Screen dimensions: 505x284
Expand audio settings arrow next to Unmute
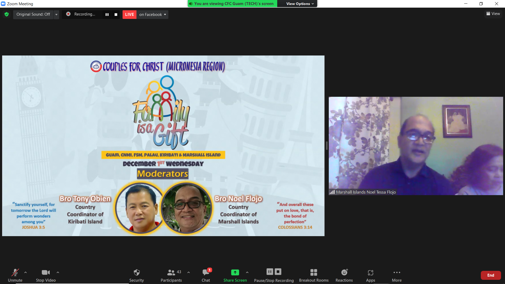pos(26,272)
